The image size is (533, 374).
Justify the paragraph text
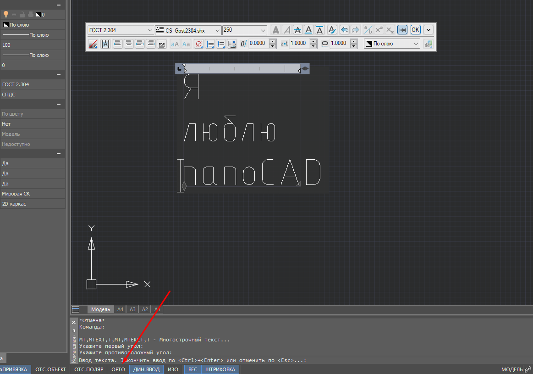click(140, 44)
